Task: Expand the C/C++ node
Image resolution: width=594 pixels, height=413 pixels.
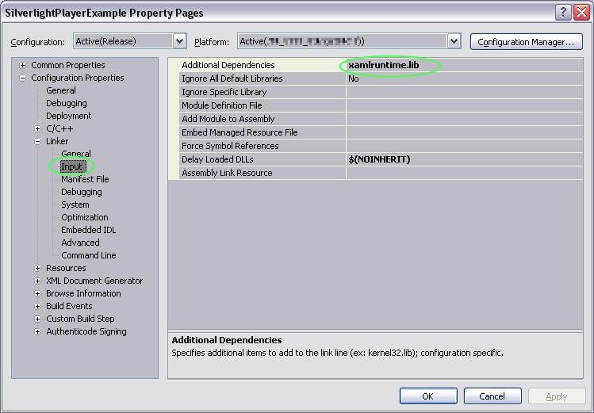Action: pos(37,128)
